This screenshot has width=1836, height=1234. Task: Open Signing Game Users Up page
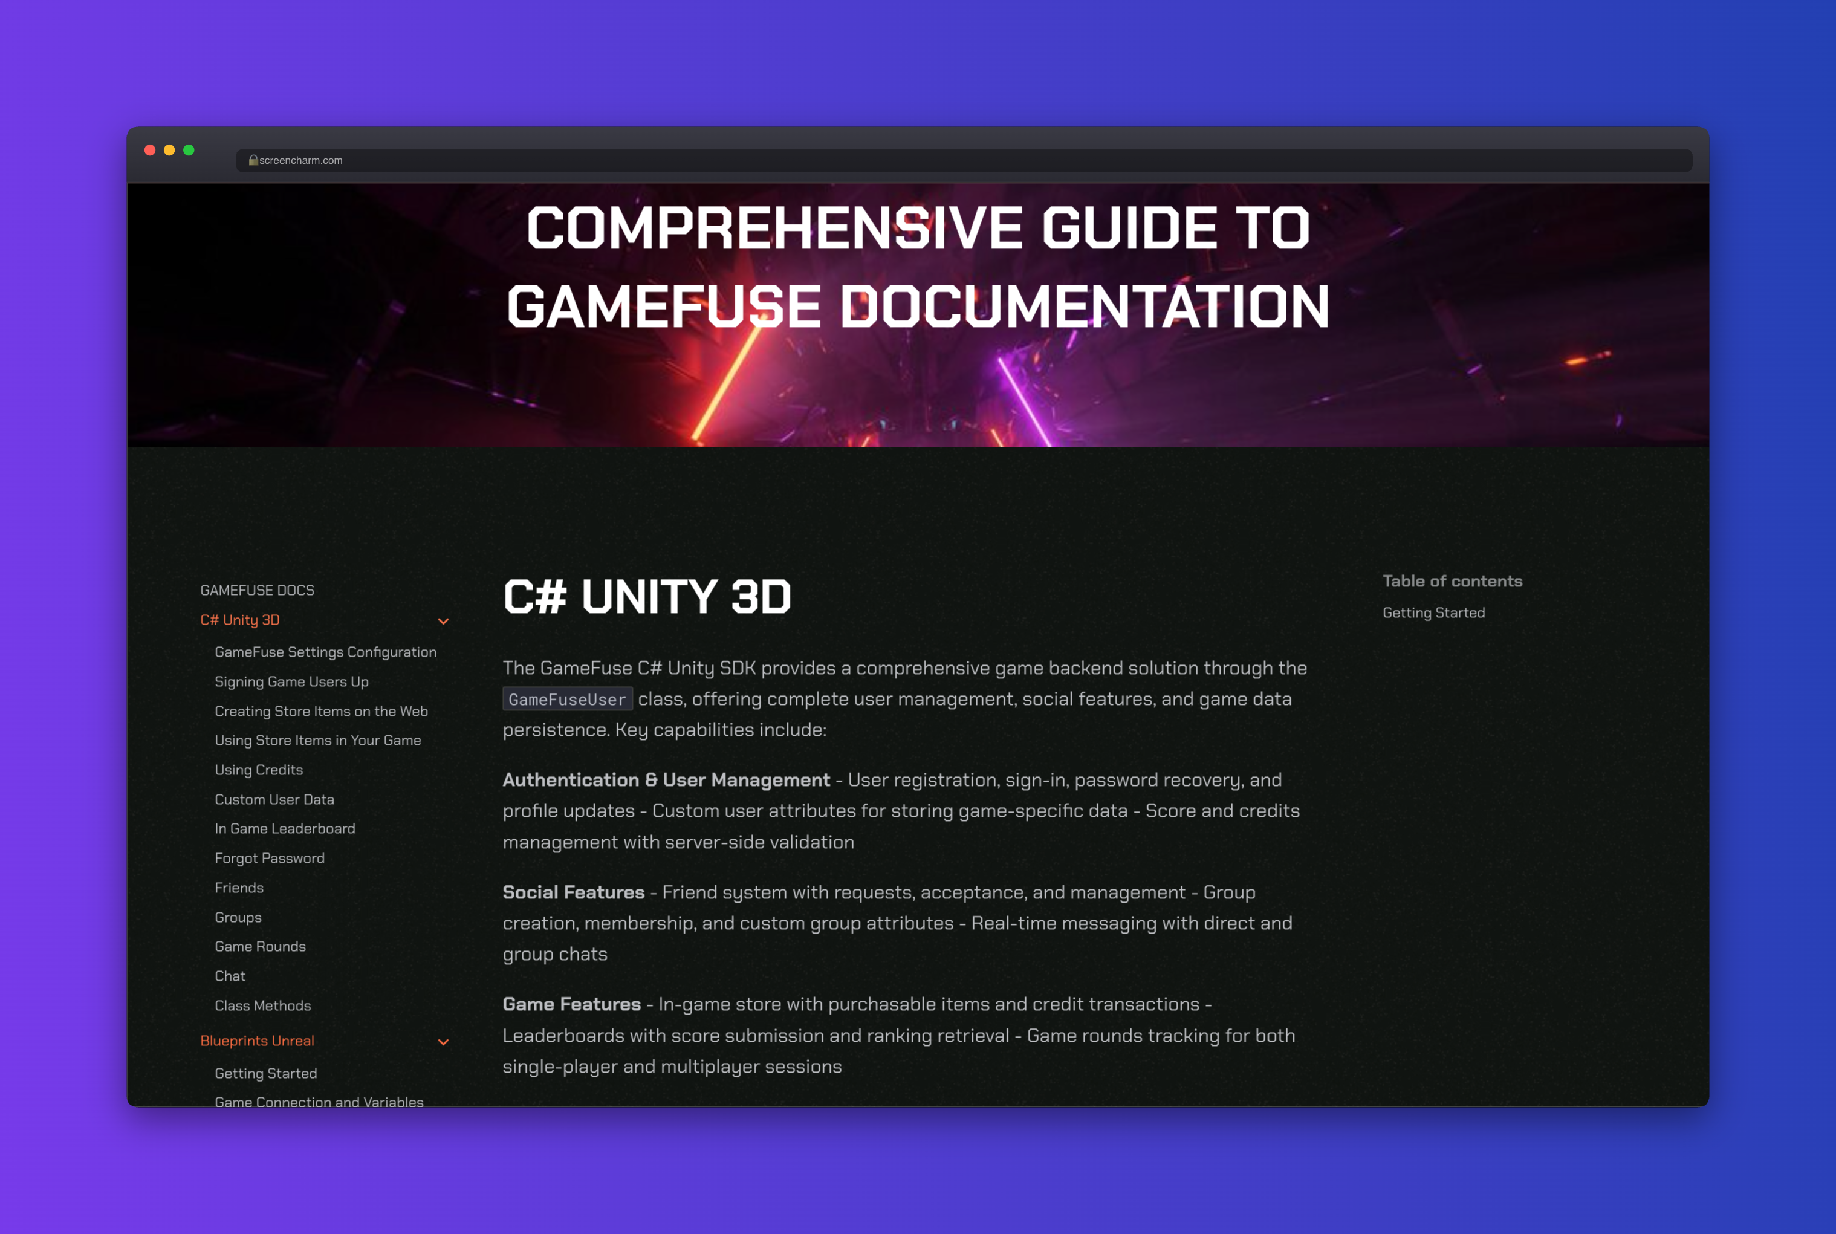tap(291, 681)
